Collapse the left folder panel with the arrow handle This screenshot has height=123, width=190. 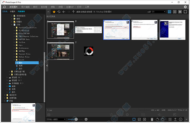click(47, 66)
